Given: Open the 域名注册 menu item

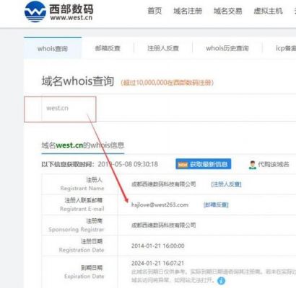Looking at the screenshot, I should 188,11.
